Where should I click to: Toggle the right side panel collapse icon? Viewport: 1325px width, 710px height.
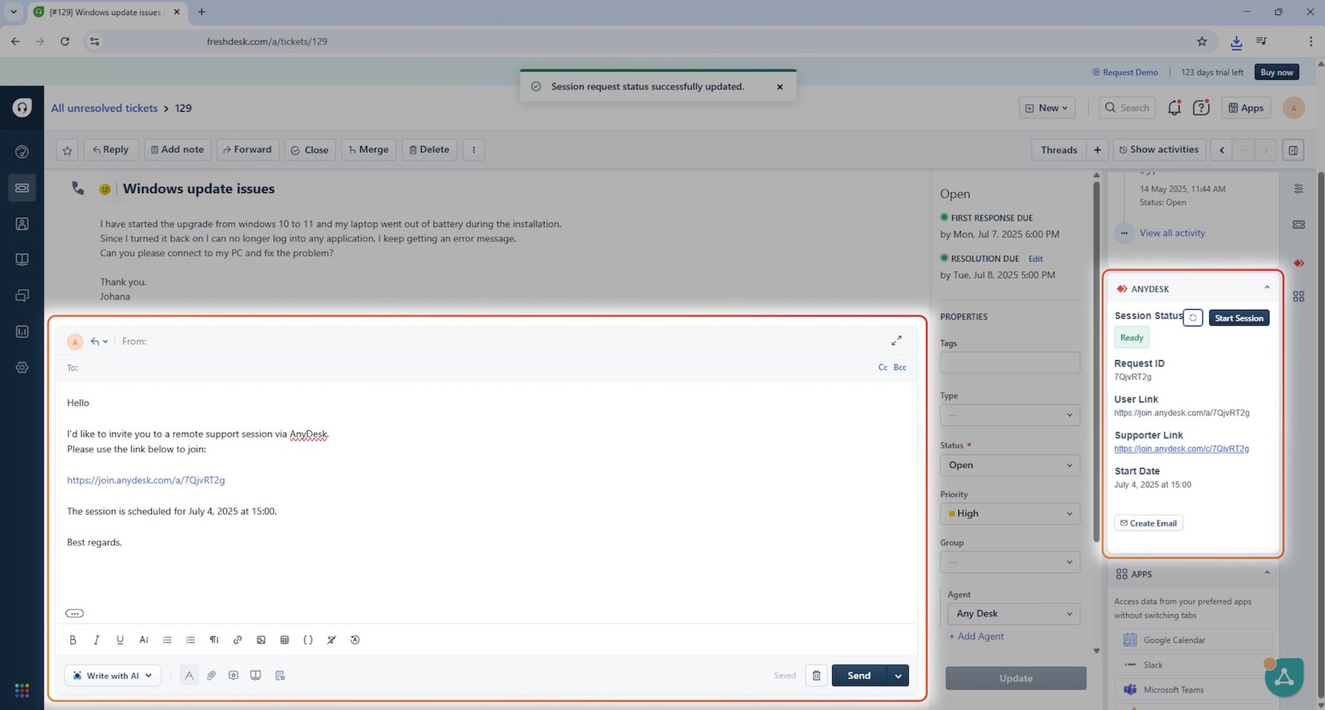(1292, 150)
